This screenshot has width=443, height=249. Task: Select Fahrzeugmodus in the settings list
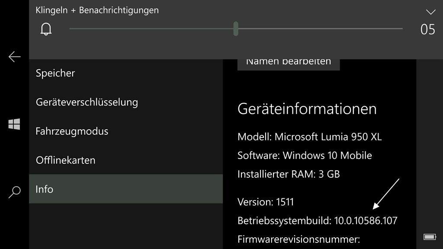(126, 131)
